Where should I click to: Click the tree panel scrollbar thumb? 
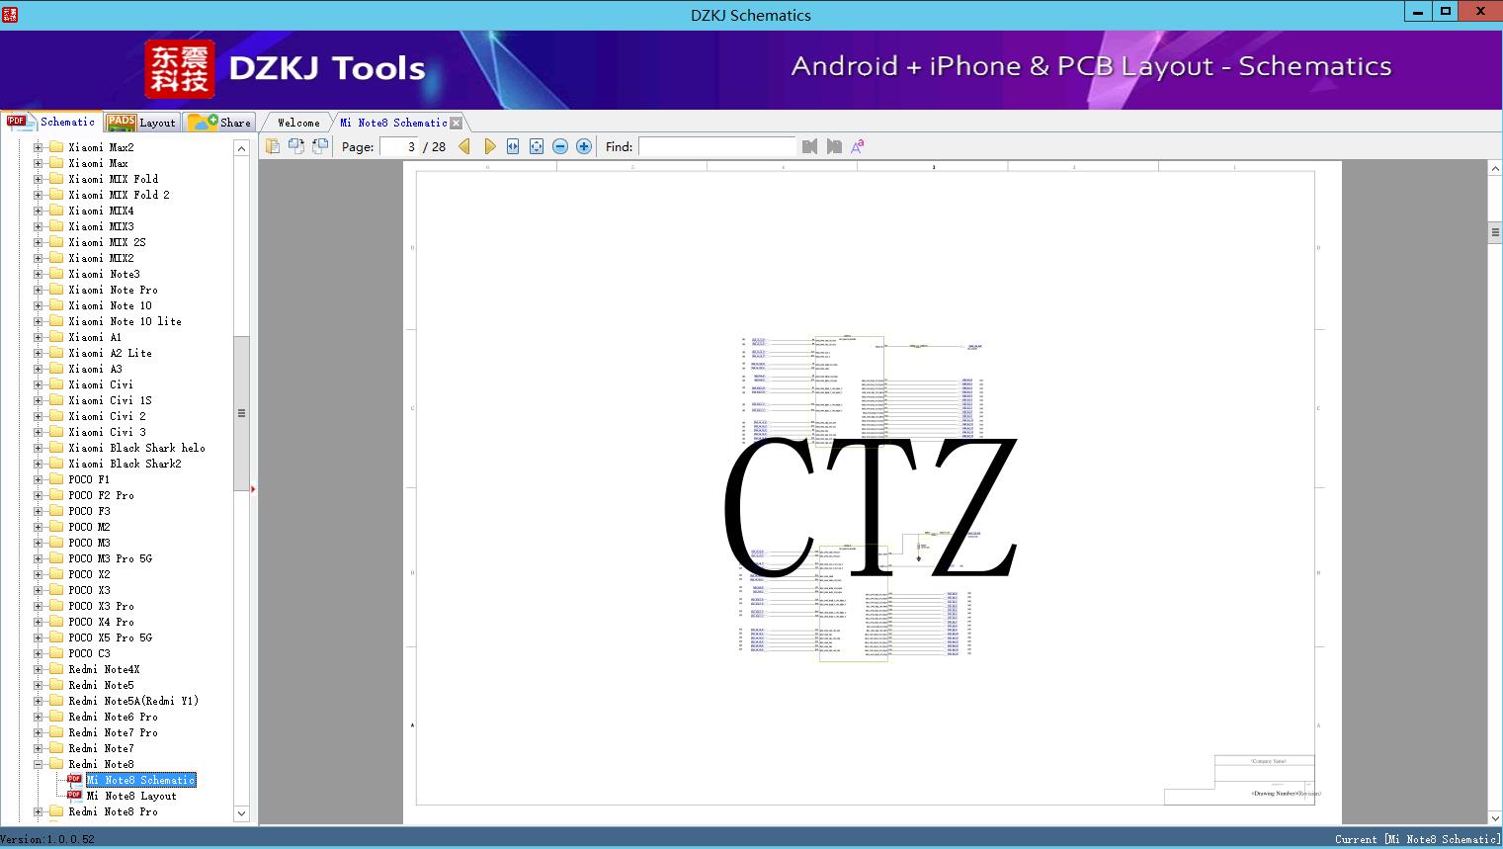tap(241, 413)
